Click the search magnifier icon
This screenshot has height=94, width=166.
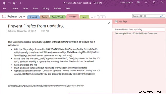[x=161, y=16]
